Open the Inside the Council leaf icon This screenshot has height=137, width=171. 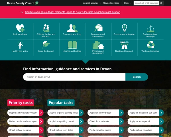[x=46, y=45]
